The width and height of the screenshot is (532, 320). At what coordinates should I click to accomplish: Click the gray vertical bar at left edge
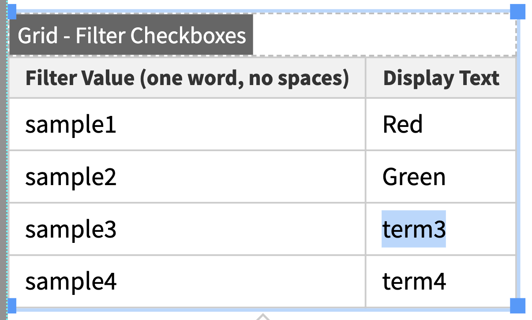pyautogui.click(x=4, y=160)
